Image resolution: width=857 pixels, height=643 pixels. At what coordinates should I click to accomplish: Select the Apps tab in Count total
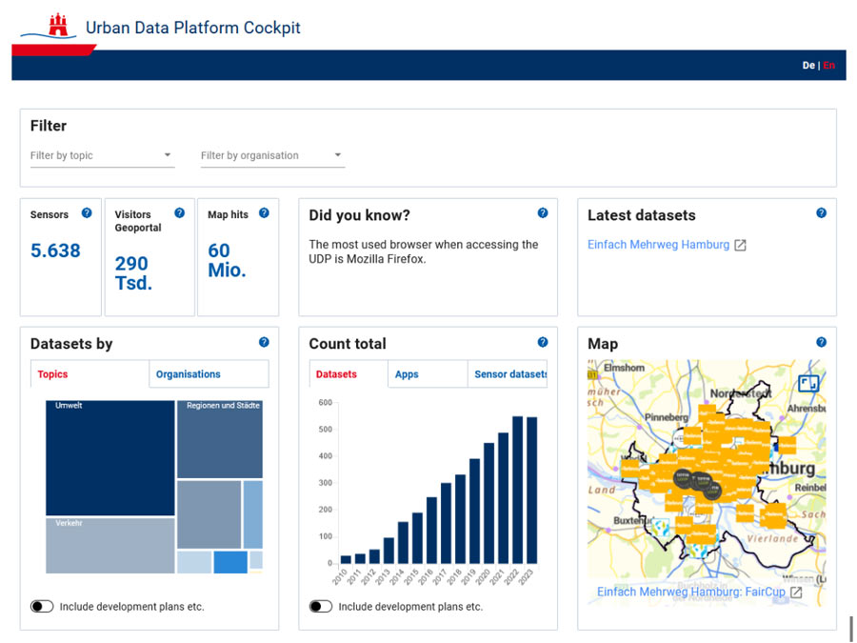pyautogui.click(x=428, y=374)
